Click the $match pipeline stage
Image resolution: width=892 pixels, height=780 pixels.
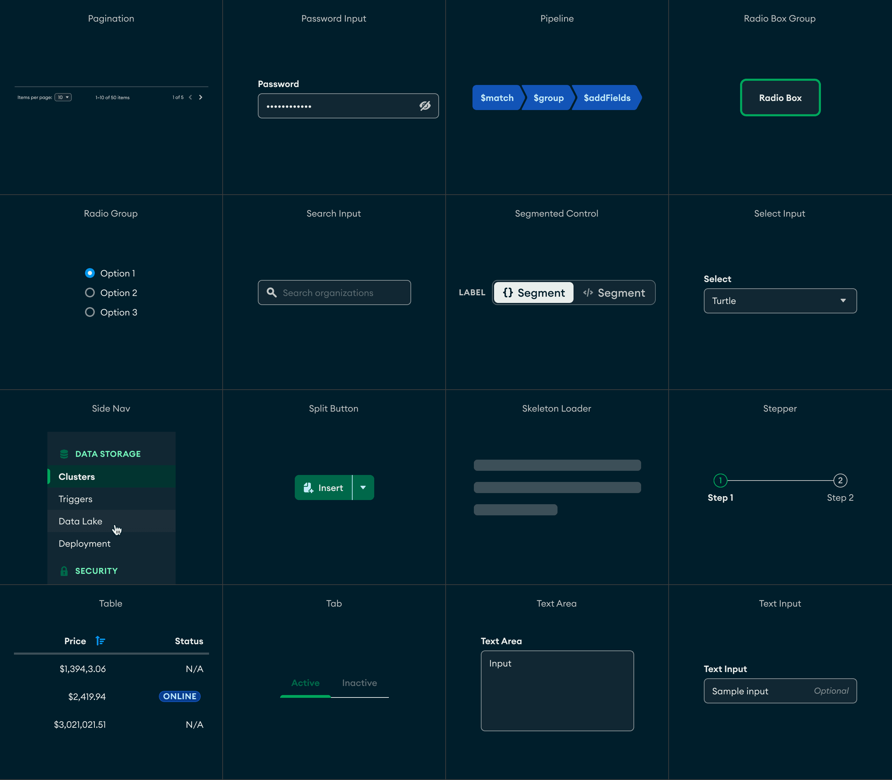[497, 97]
